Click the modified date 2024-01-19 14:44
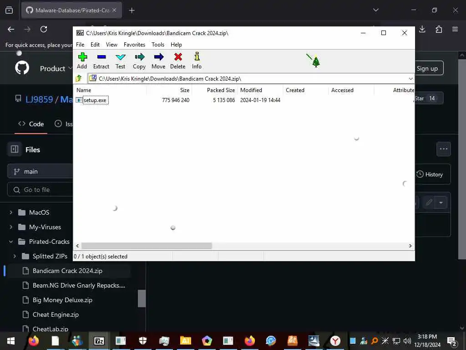466x350 pixels. pyautogui.click(x=260, y=100)
